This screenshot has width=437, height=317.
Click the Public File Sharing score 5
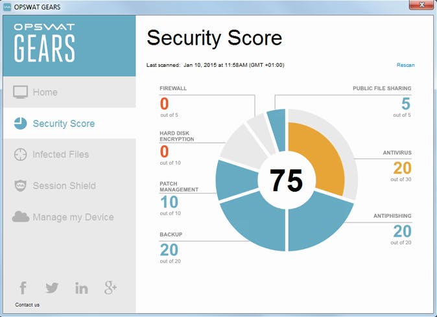click(406, 104)
